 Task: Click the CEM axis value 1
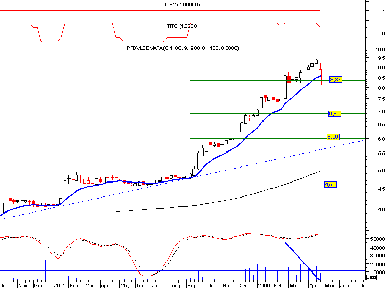(383, 11)
